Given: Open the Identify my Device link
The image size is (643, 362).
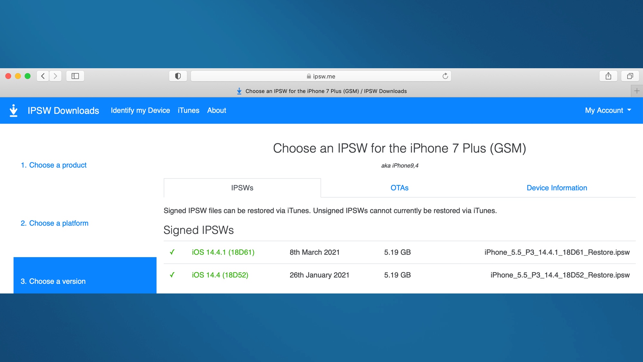Looking at the screenshot, I should tap(140, 110).
